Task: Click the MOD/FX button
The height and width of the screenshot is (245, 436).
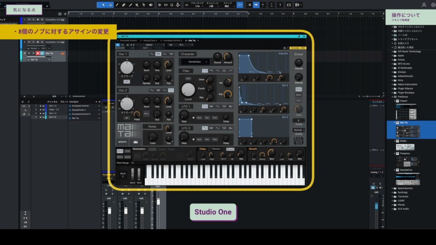Action: (x=122, y=142)
